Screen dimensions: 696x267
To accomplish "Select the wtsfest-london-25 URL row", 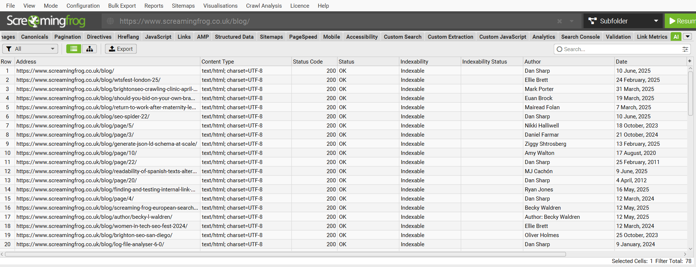I will pos(108,80).
